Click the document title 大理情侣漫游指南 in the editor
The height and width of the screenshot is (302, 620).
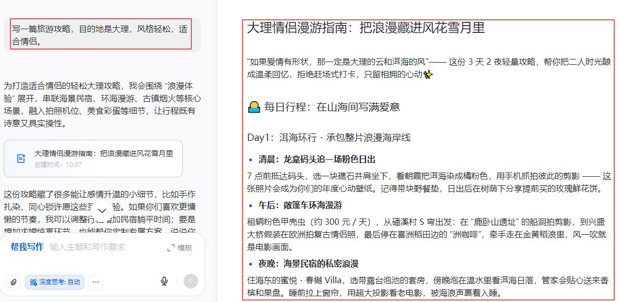[366, 28]
